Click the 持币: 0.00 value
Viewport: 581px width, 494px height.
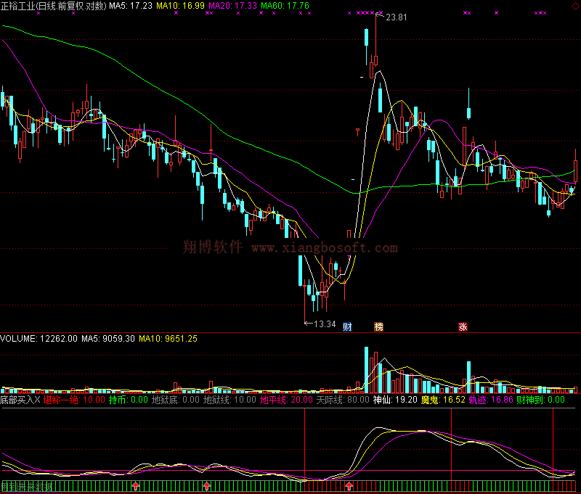(x=129, y=400)
